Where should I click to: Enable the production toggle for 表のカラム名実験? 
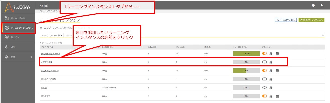[x=264, y=79]
